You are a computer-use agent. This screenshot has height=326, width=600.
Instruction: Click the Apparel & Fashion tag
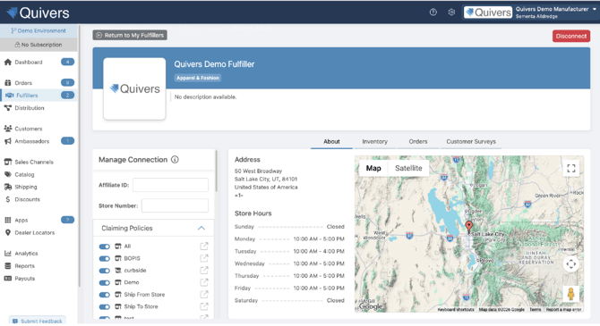[198, 78]
